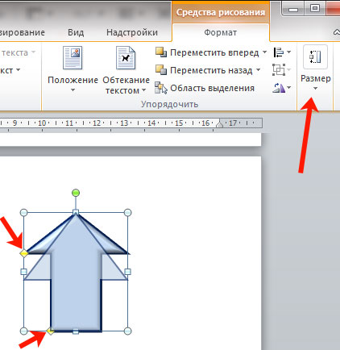Collapse the ribbon with chevron button
Screen dimensions: 340x350
point(337,32)
